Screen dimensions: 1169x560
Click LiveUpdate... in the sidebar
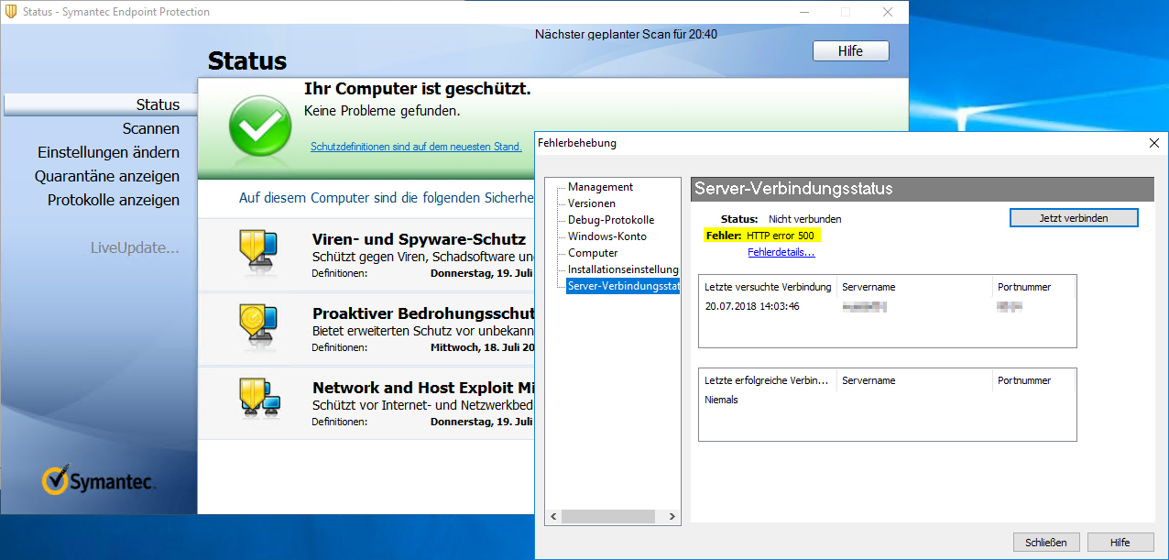[x=135, y=247]
